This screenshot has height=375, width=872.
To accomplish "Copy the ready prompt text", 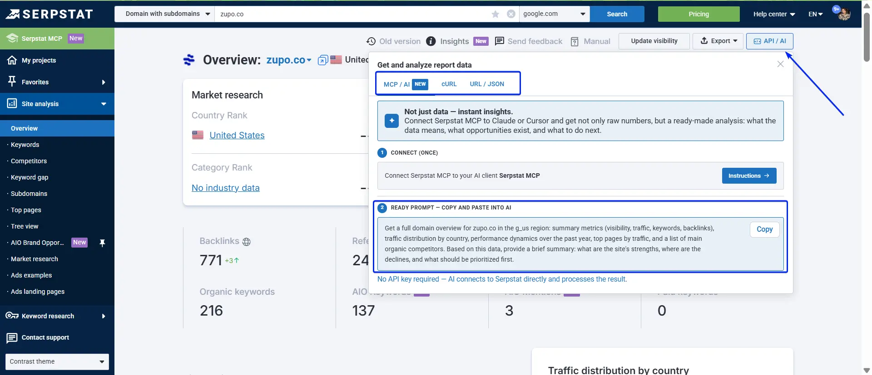I will (764, 229).
